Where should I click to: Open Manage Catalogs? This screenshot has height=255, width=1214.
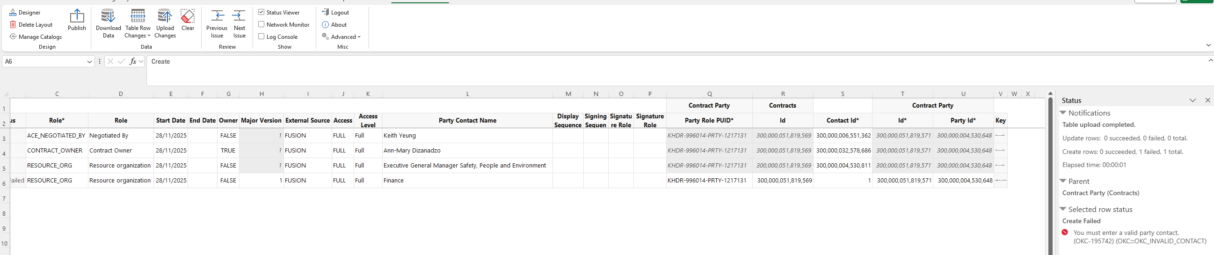36,37
